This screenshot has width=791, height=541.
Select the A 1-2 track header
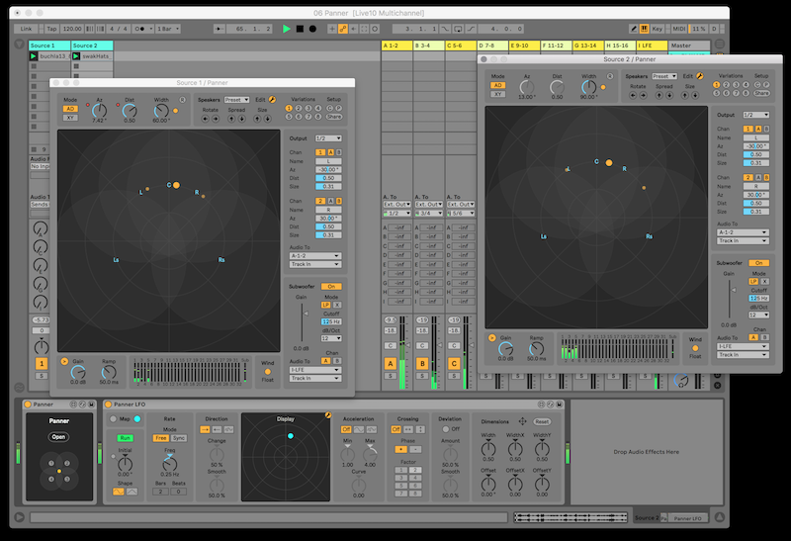click(x=396, y=45)
